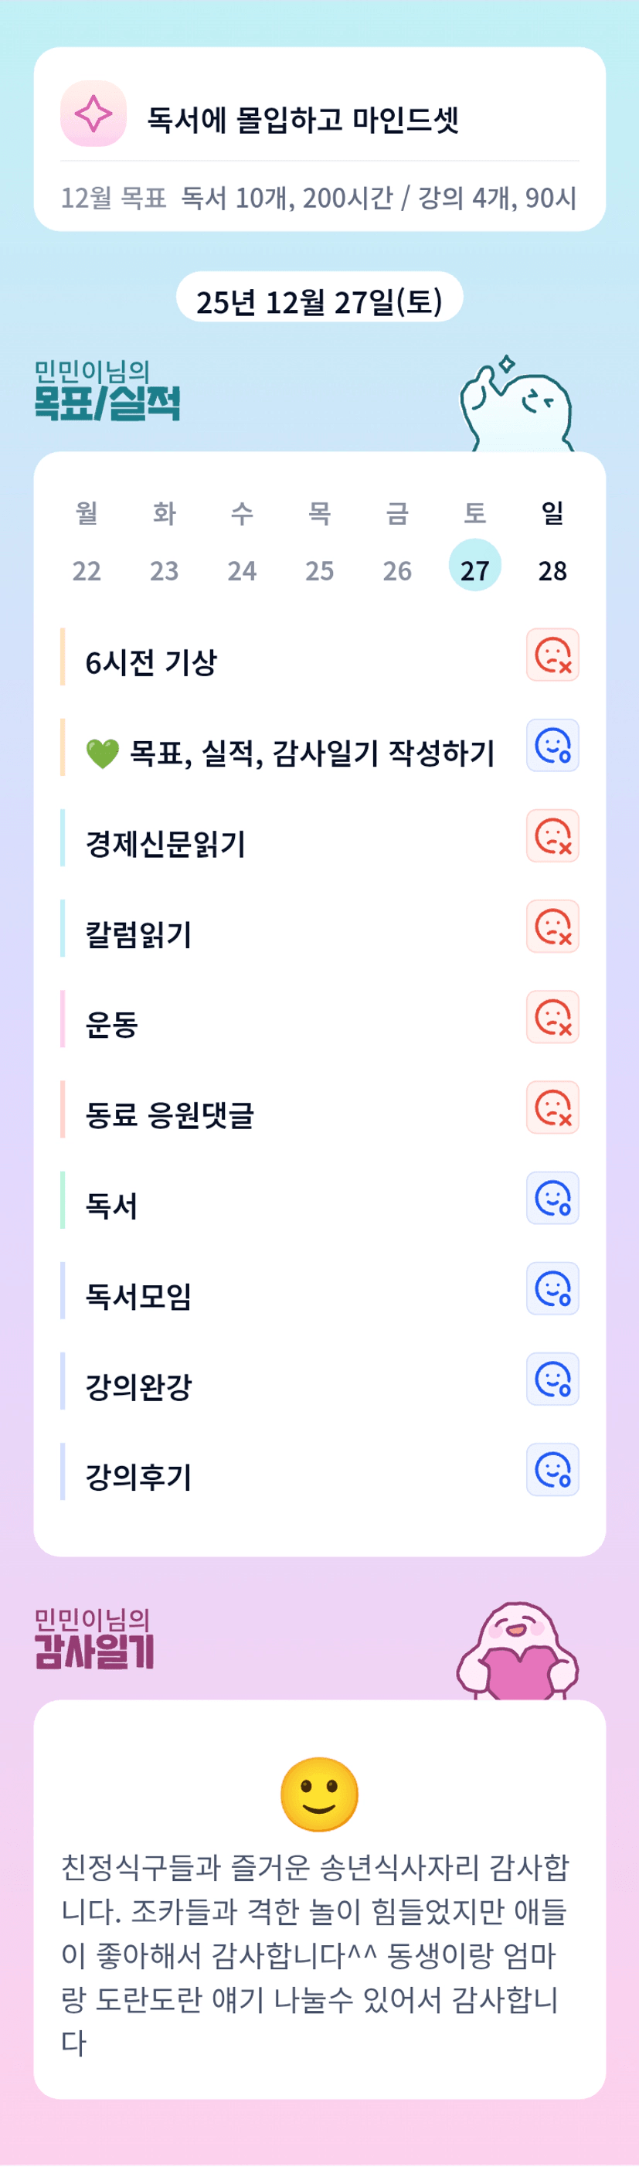
Task: Click the status face beside 운동
Action: [x=552, y=1017]
